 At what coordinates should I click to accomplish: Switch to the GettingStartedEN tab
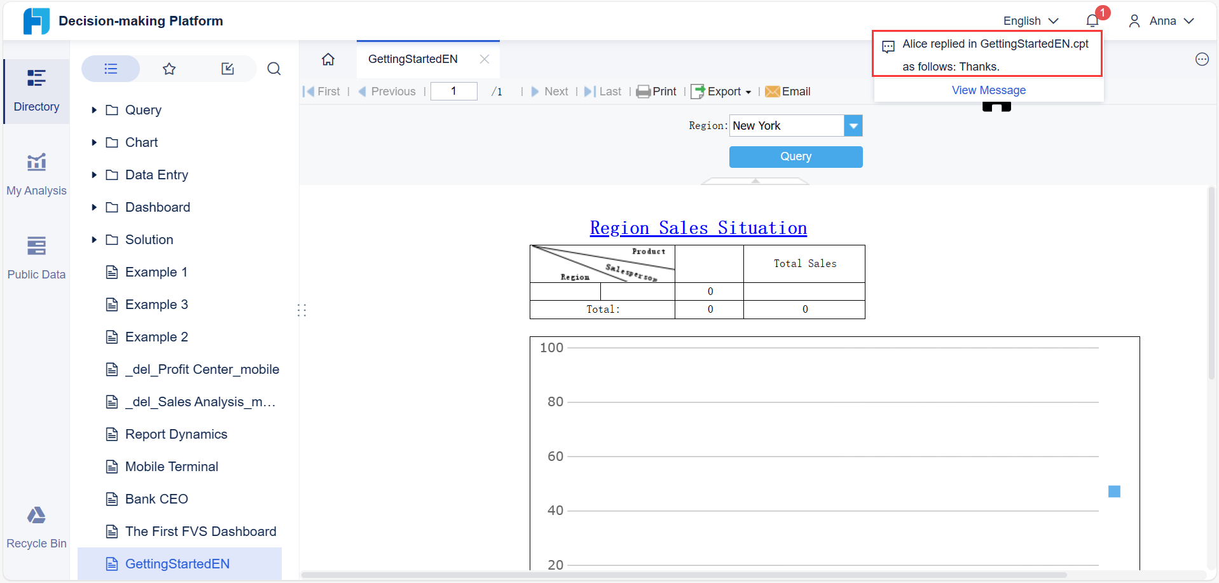point(413,59)
